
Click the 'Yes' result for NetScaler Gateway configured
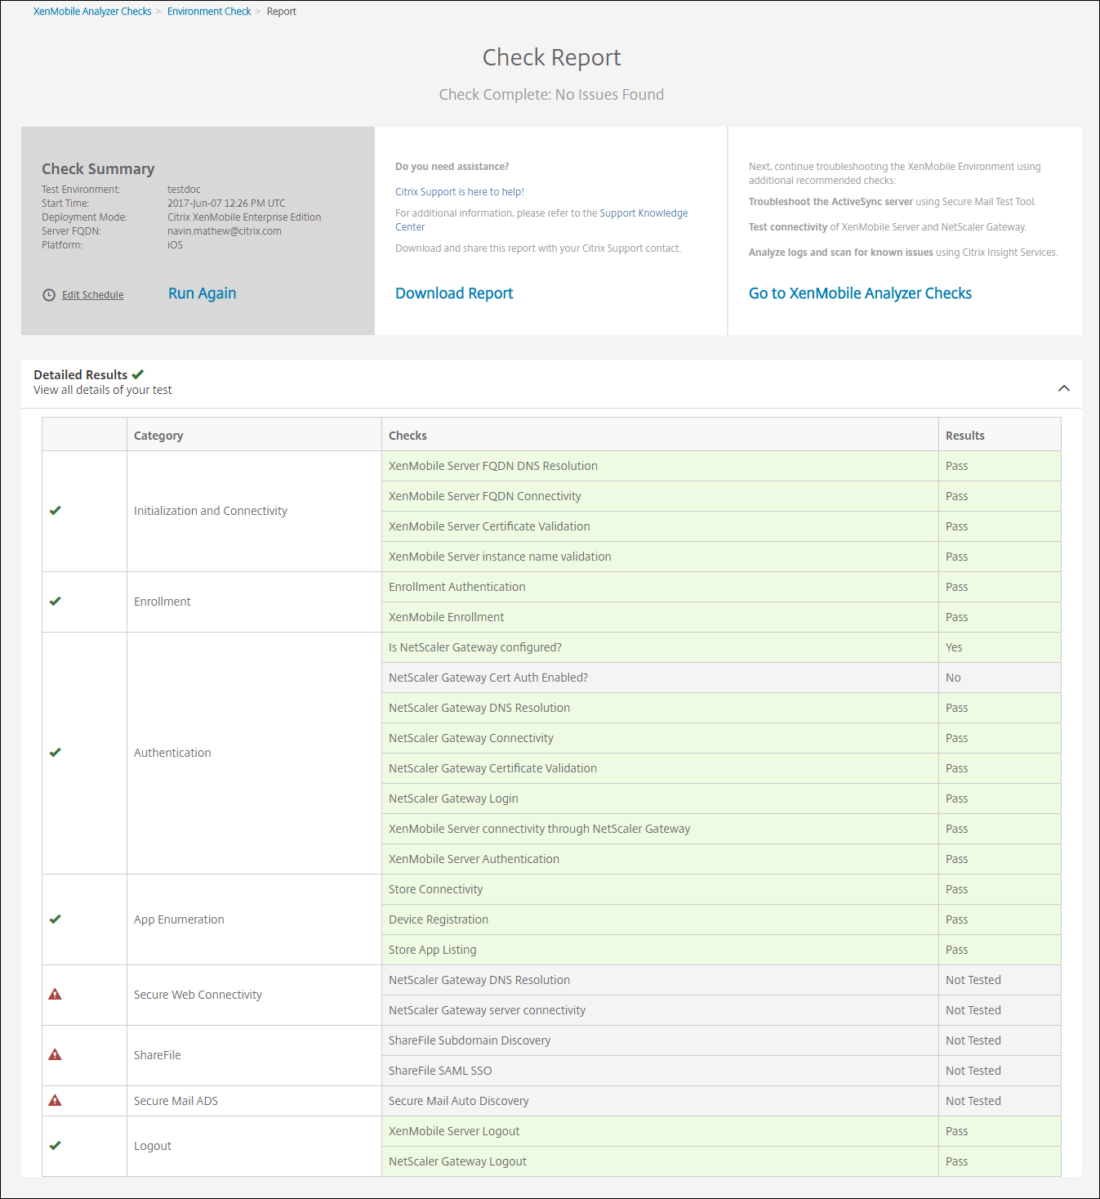pos(1000,647)
